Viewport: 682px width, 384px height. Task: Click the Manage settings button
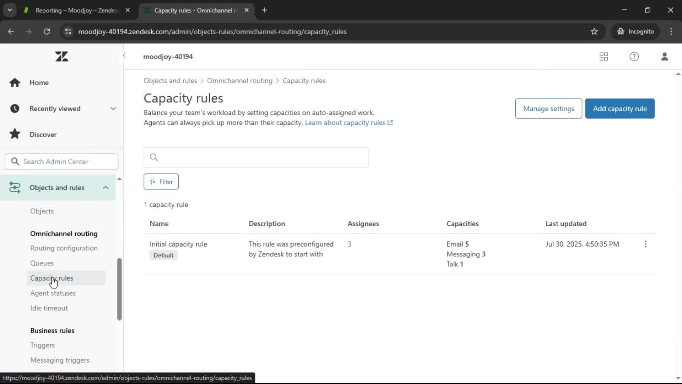click(548, 108)
